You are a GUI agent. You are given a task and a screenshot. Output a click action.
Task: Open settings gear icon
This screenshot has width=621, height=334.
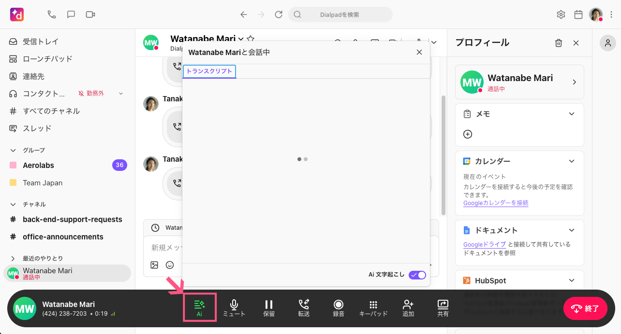[561, 14]
